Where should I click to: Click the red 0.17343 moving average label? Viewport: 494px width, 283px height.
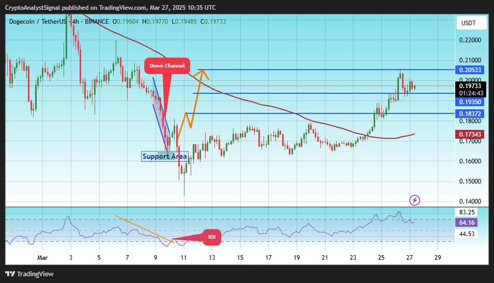470,134
